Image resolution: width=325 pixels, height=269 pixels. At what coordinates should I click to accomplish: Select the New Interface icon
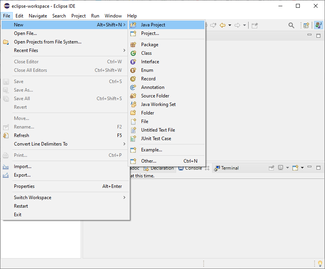click(133, 61)
